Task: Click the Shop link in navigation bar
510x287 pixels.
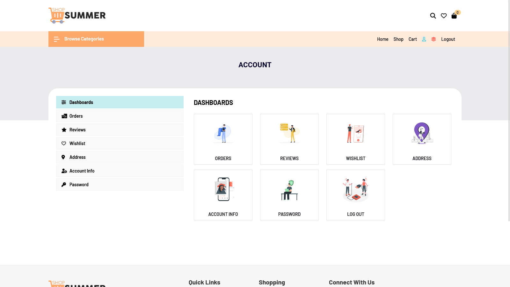Action: click(398, 39)
